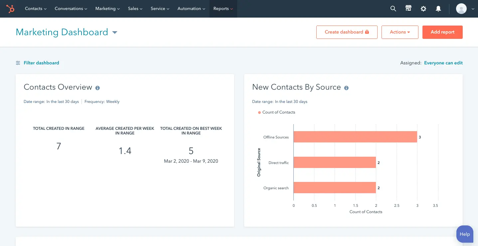478x246 pixels.
Task: Expand the Marketing Dashboard title dropdown
Action: (x=115, y=32)
